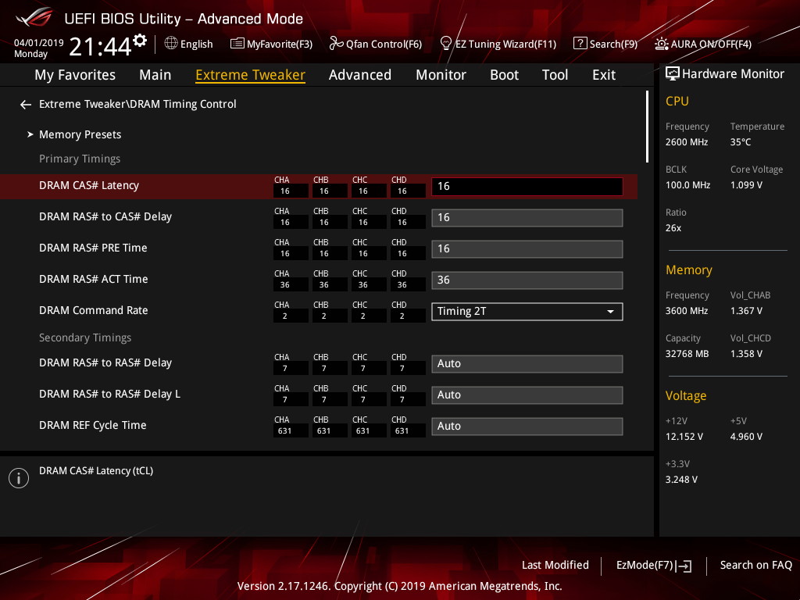Open the Tool tab
Screen dimensions: 800x600
click(x=555, y=75)
